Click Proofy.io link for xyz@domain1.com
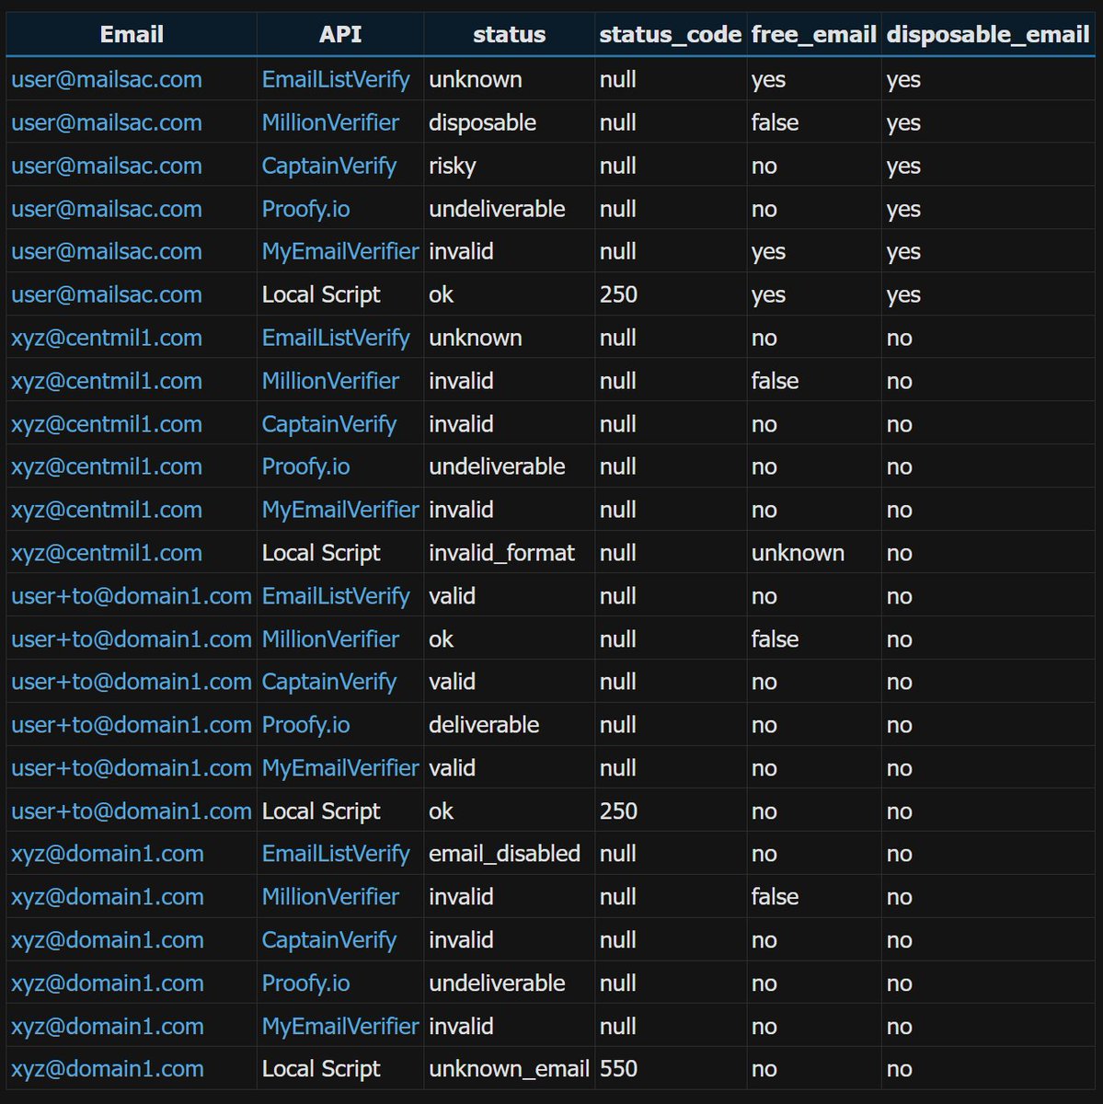This screenshot has width=1103, height=1104. pos(305,983)
